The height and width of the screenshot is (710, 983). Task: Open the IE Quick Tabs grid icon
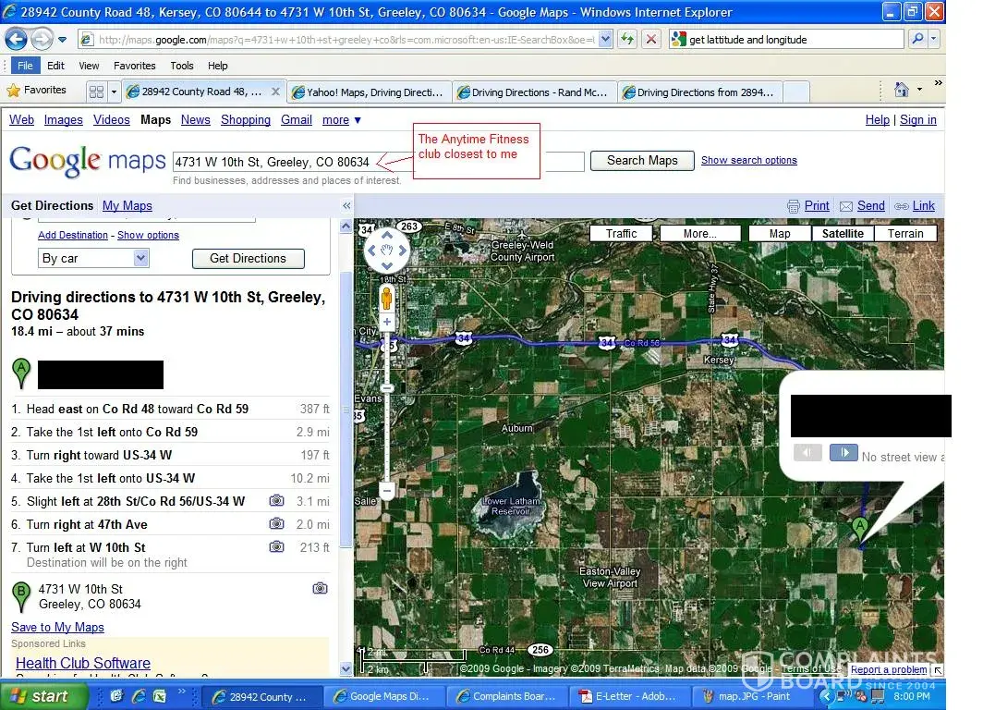[96, 92]
